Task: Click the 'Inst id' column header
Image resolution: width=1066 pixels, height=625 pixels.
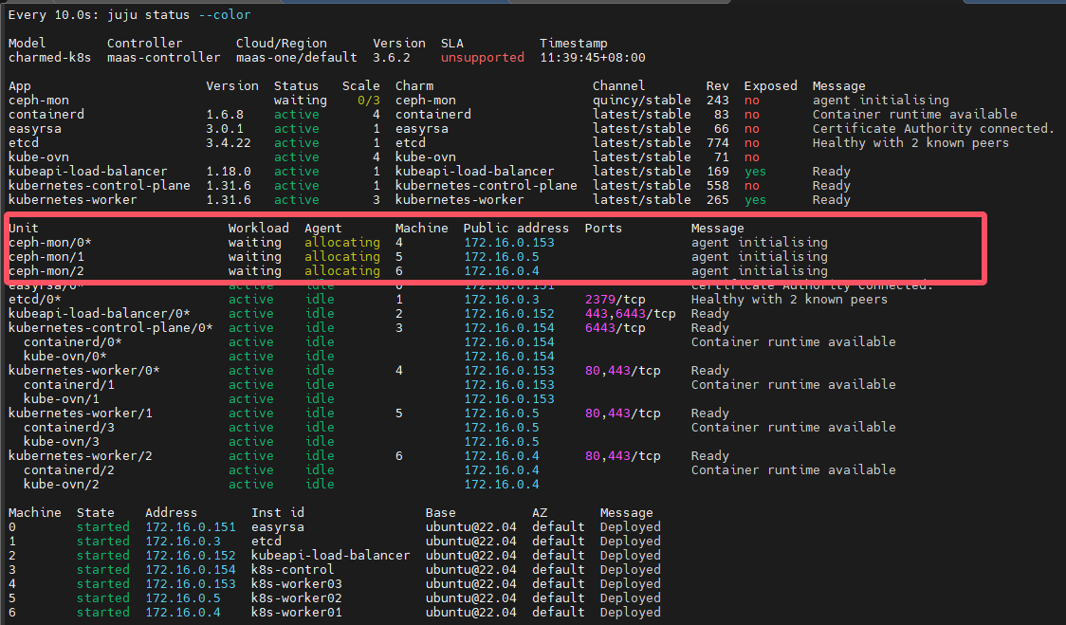Action: click(277, 513)
